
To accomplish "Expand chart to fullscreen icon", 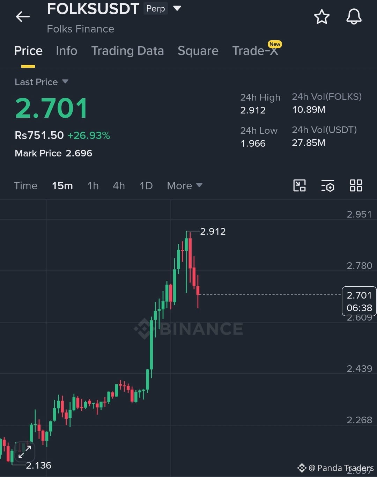I will point(25,451).
